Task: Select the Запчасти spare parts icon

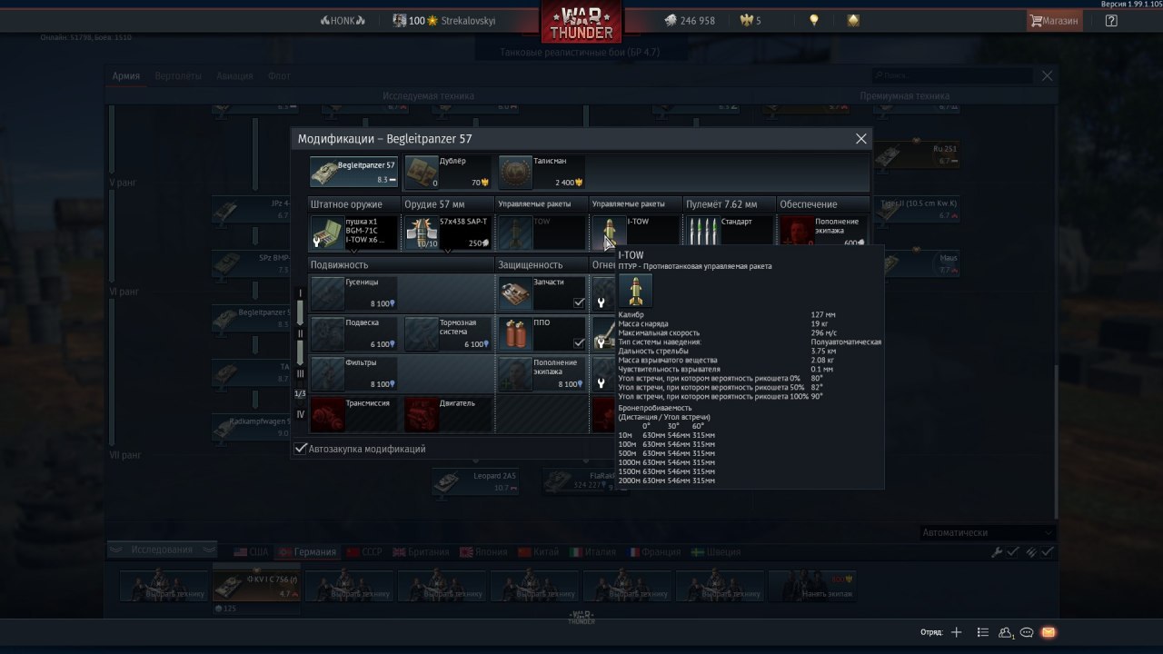Action: 515,293
